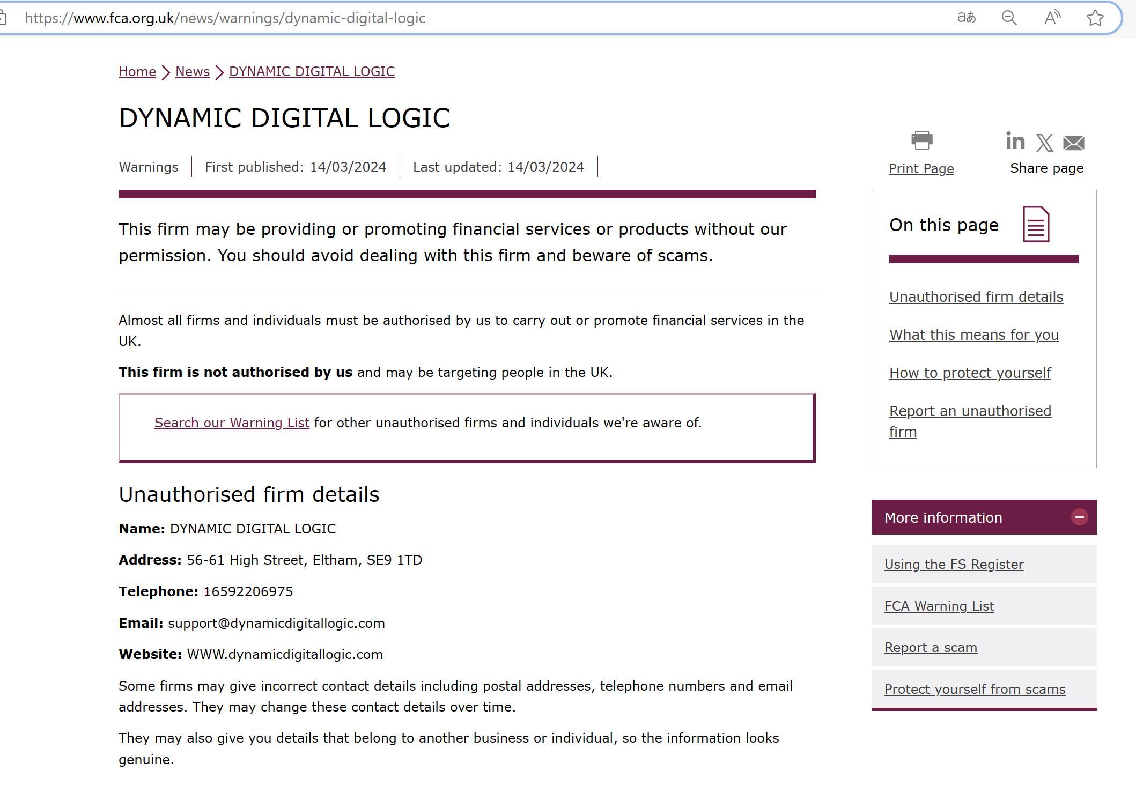Screen dimensions: 1136x793
Task: Click the printer icon
Action: click(x=921, y=141)
